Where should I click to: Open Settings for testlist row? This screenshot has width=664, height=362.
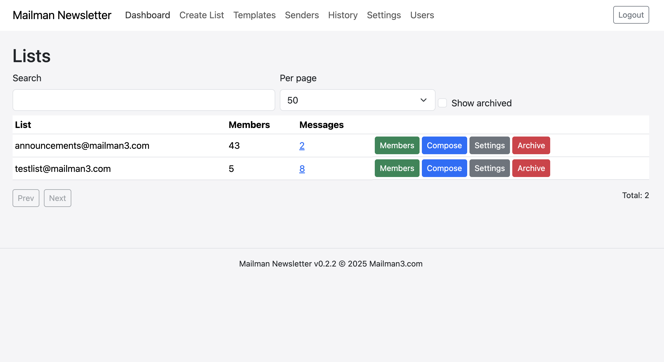(x=489, y=168)
